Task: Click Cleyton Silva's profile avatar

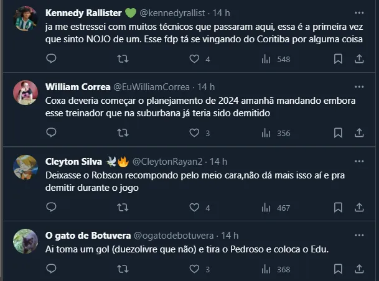Action: click(x=26, y=167)
